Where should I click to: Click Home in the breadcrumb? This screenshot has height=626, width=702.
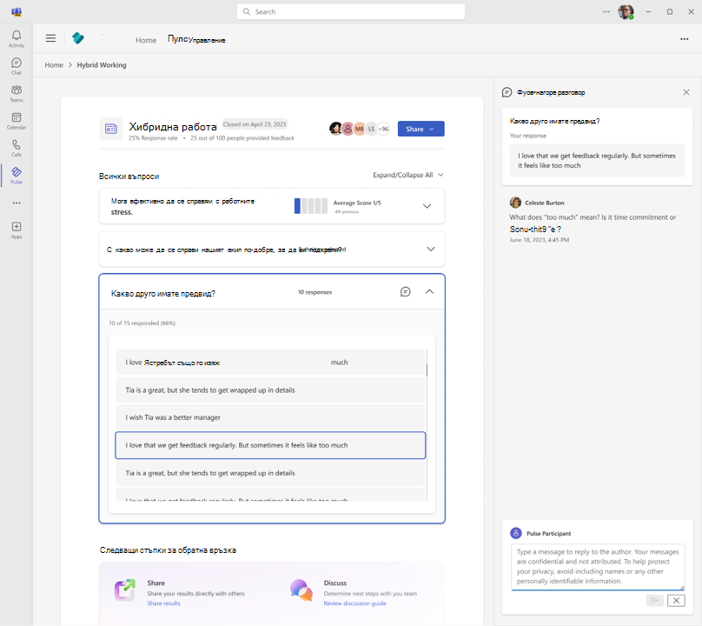54,65
